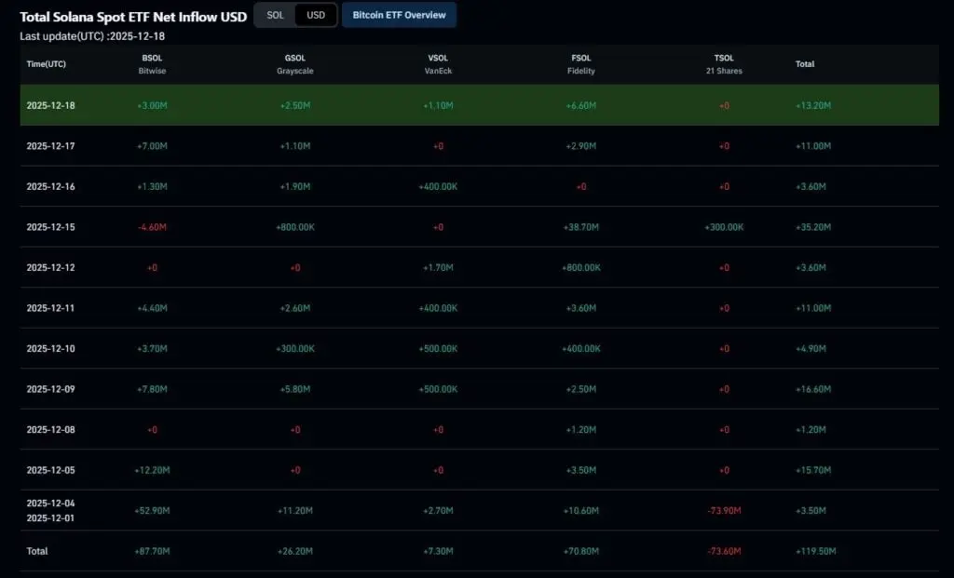
Task: Open the Bitcoin ETF Overview page
Action: [x=399, y=15]
